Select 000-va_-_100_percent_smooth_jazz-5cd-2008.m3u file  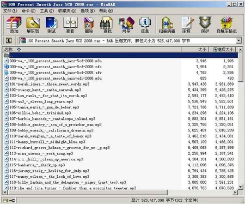(x=56, y=61)
